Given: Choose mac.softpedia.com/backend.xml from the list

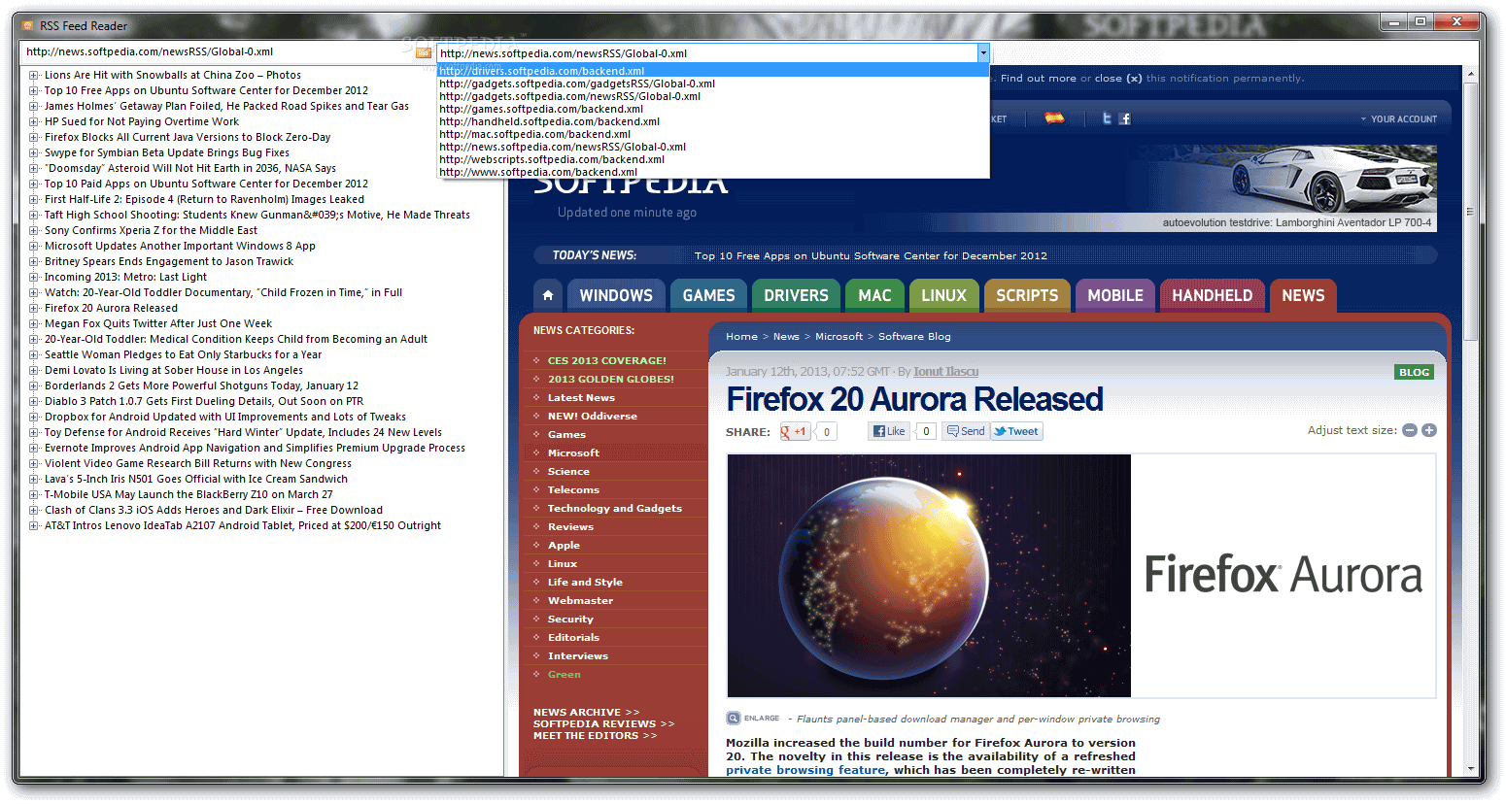Looking at the screenshot, I should click(713, 134).
